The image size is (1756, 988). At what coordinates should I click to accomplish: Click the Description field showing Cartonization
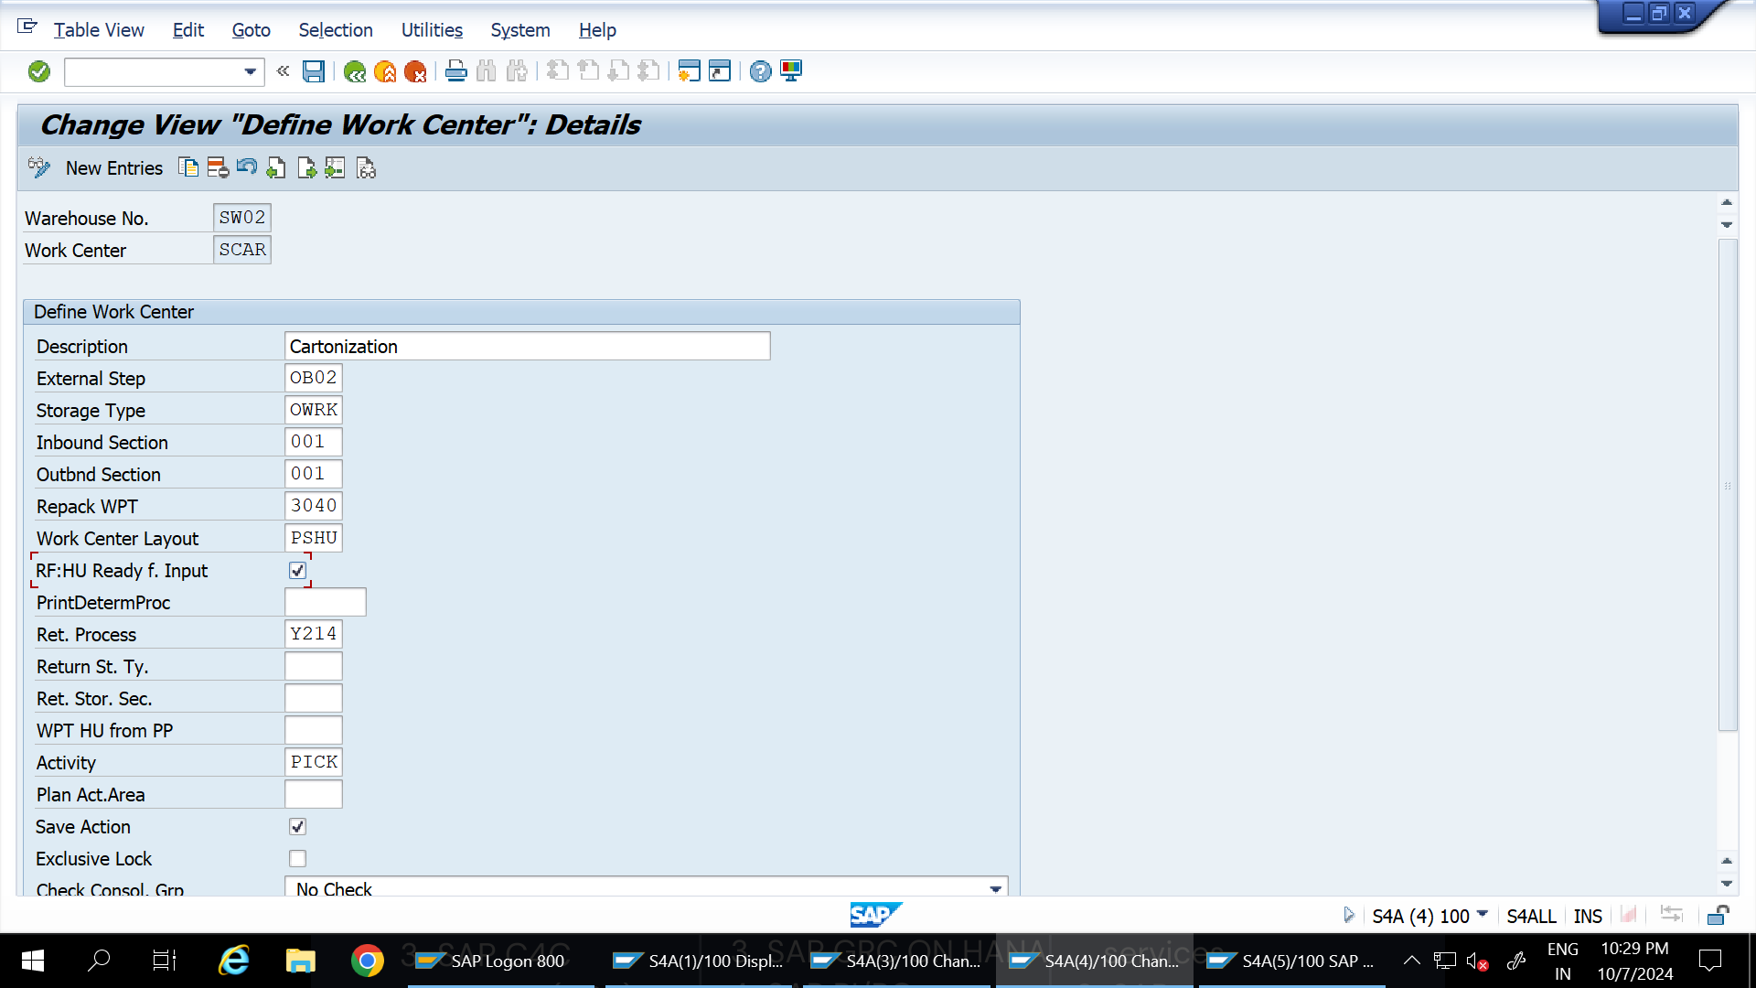[x=527, y=346]
